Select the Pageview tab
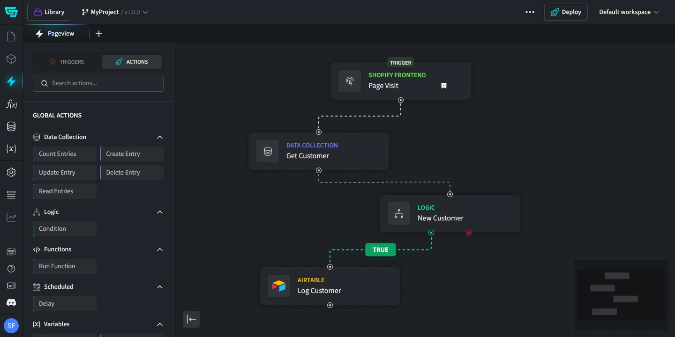Screen dimensions: 675x337 55,34
